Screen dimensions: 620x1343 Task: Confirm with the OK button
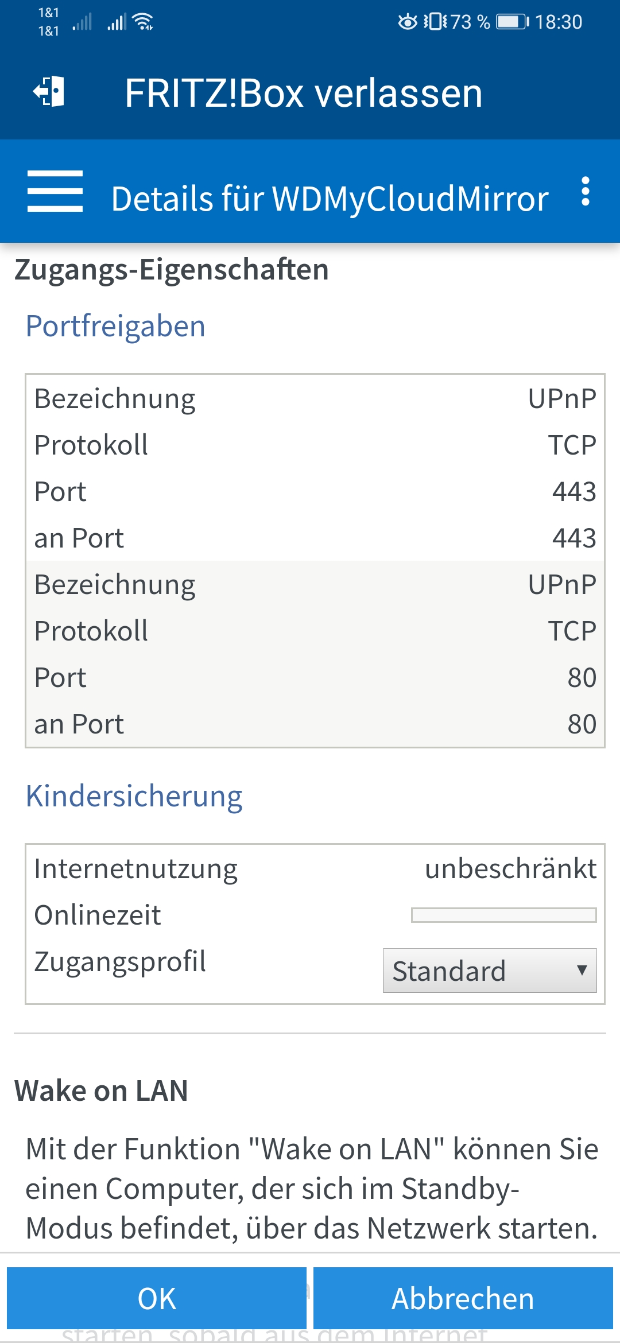click(x=157, y=1298)
